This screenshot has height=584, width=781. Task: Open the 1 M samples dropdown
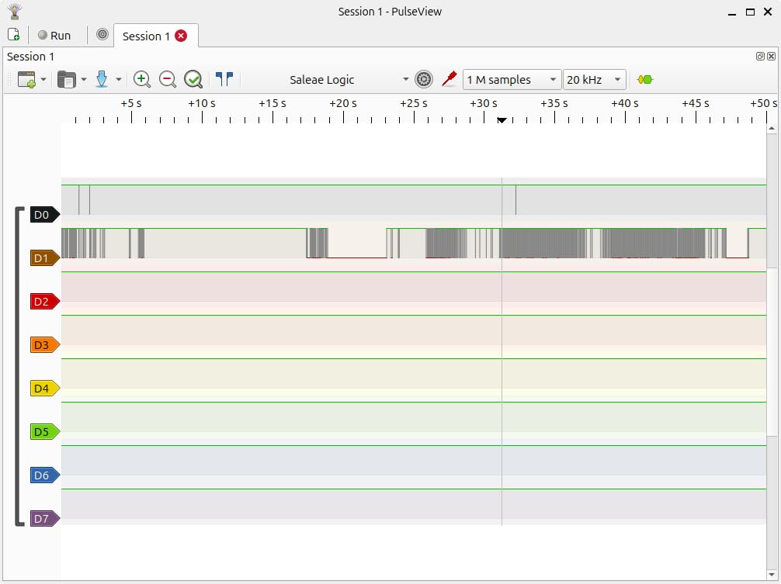click(512, 80)
